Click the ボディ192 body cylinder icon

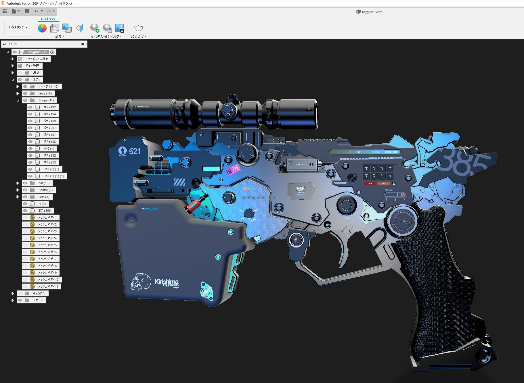pos(37,107)
